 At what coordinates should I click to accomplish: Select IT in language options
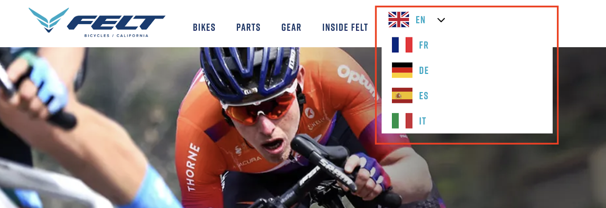tap(423, 121)
